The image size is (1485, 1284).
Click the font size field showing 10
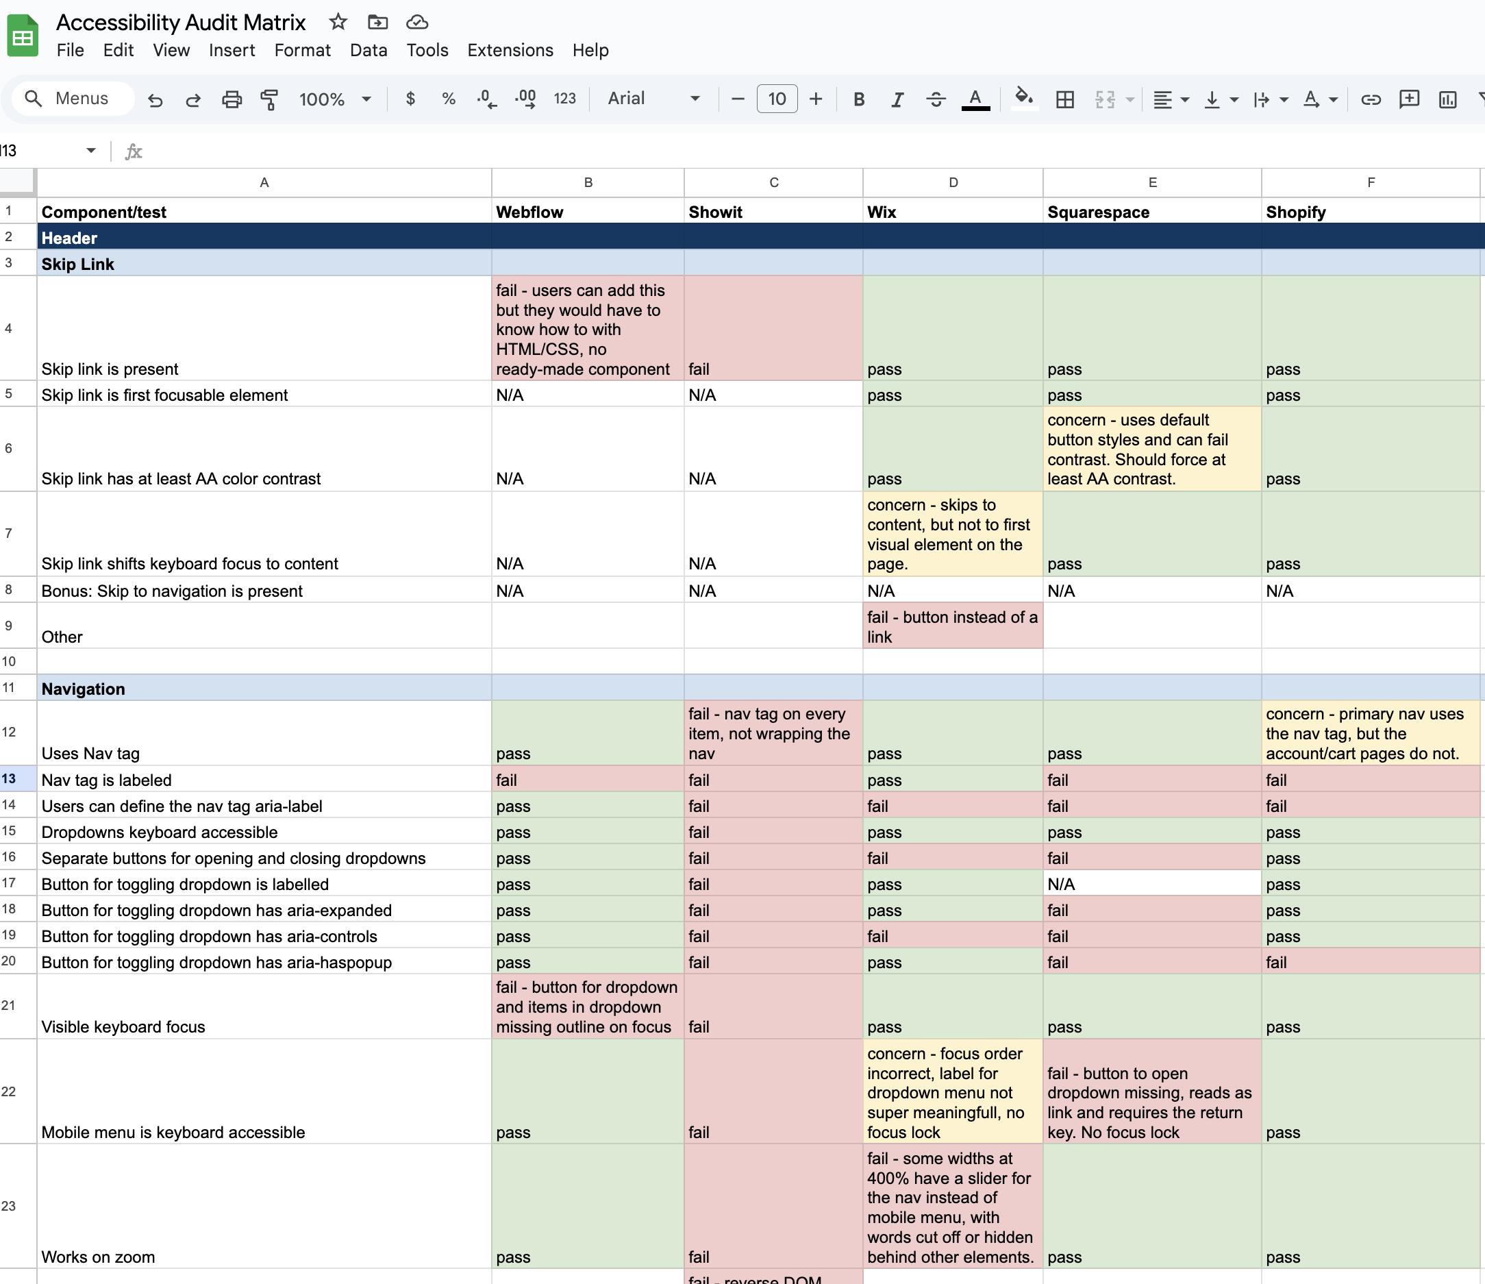[x=777, y=99]
